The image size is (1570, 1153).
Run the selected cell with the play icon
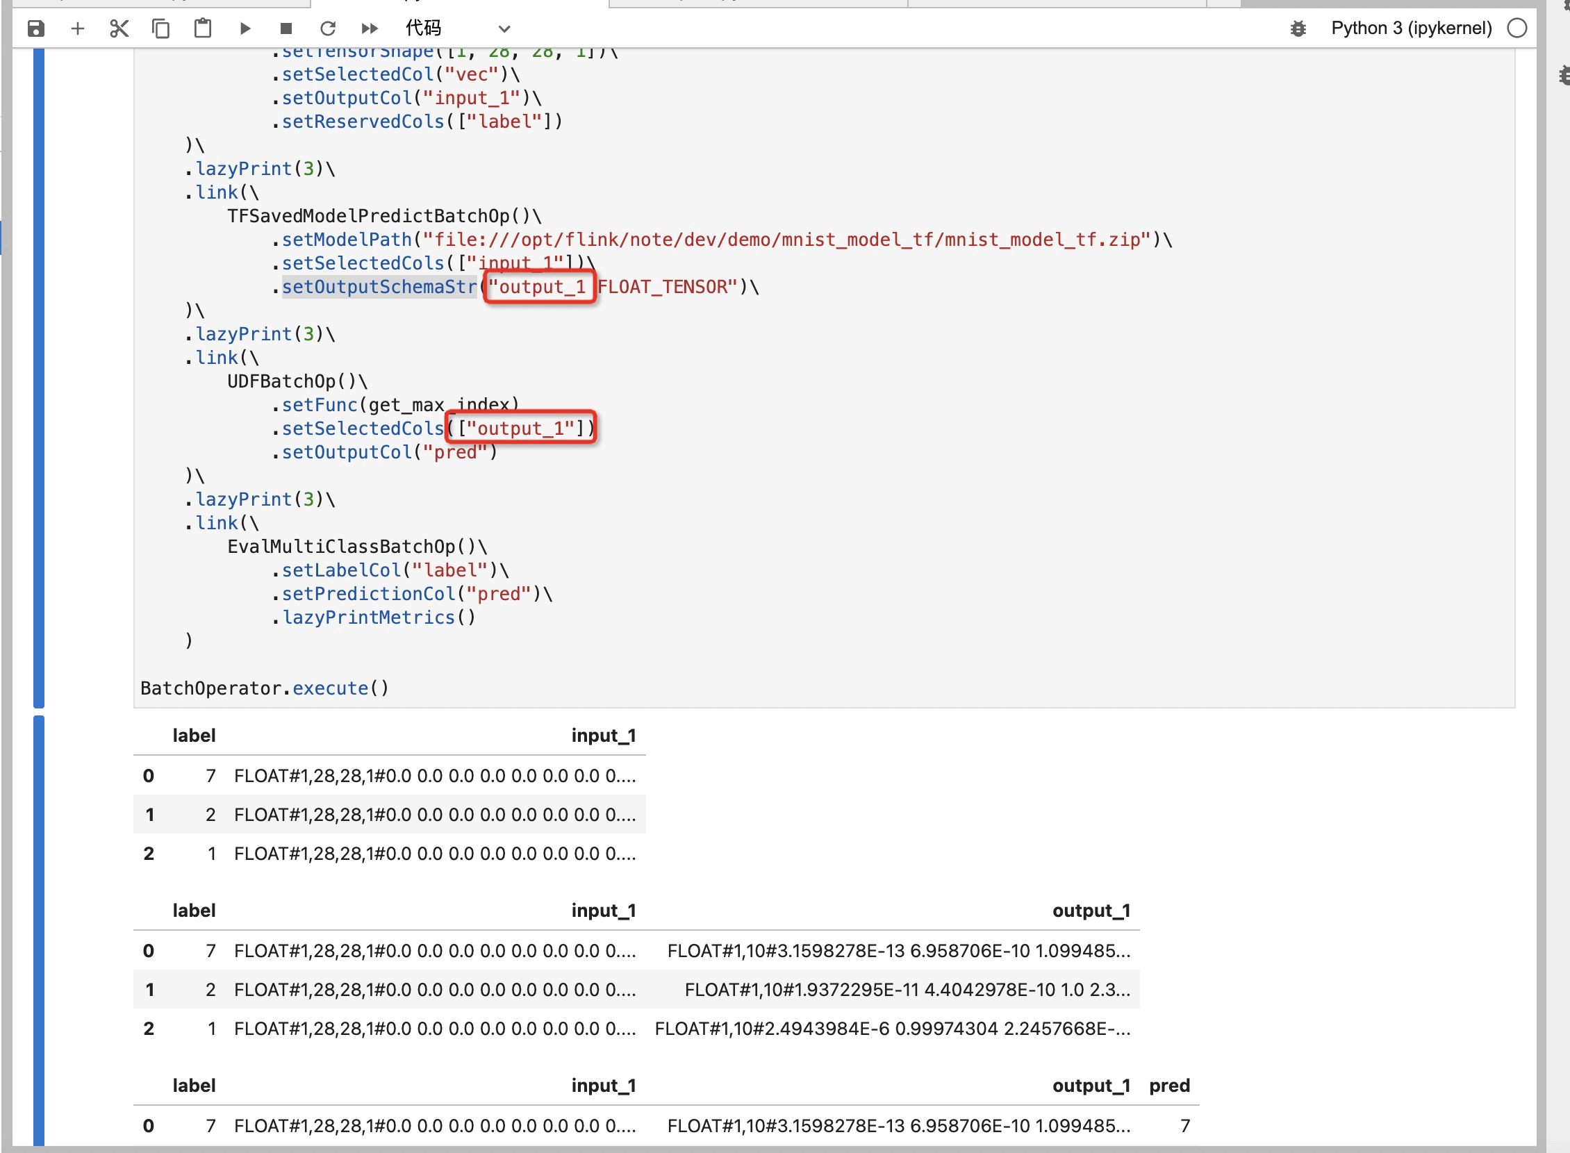[x=245, y=28]
